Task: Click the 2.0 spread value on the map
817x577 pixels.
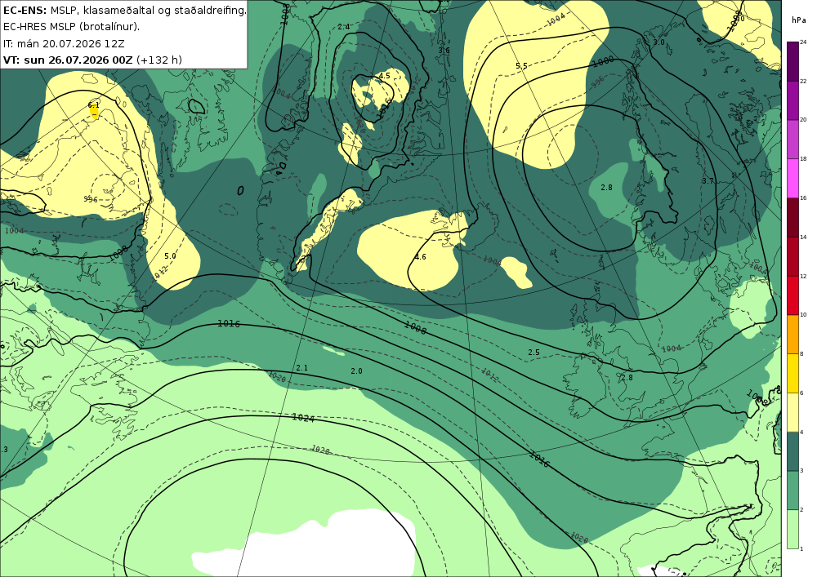Action: [x=356, y=371]
